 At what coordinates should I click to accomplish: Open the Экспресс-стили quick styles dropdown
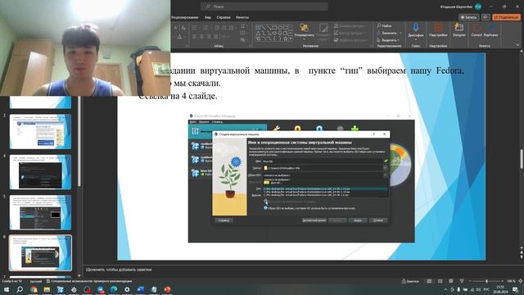[323, 31]
